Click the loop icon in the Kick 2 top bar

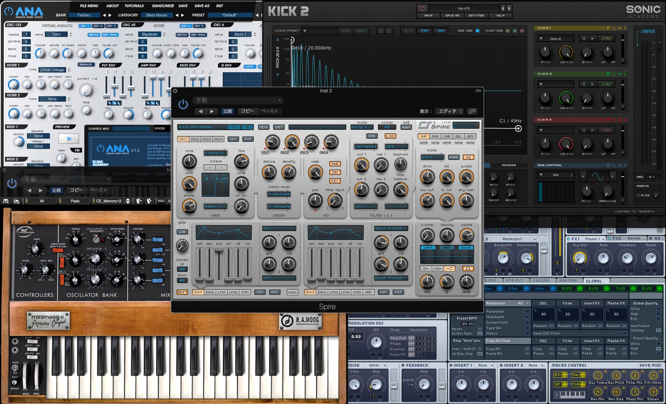click(x=422, y=8)
